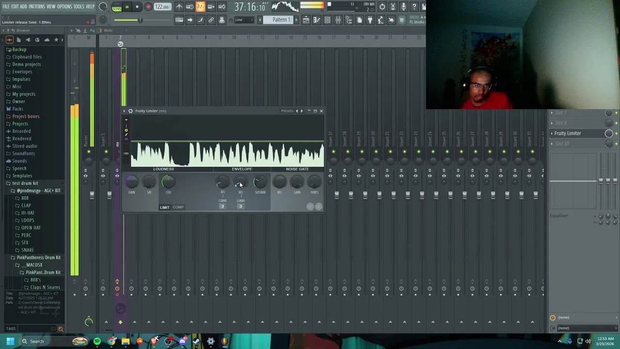This screenshot has height=349, width=620.
Task: Stop playback with the stop button
Action: (137, 7)
